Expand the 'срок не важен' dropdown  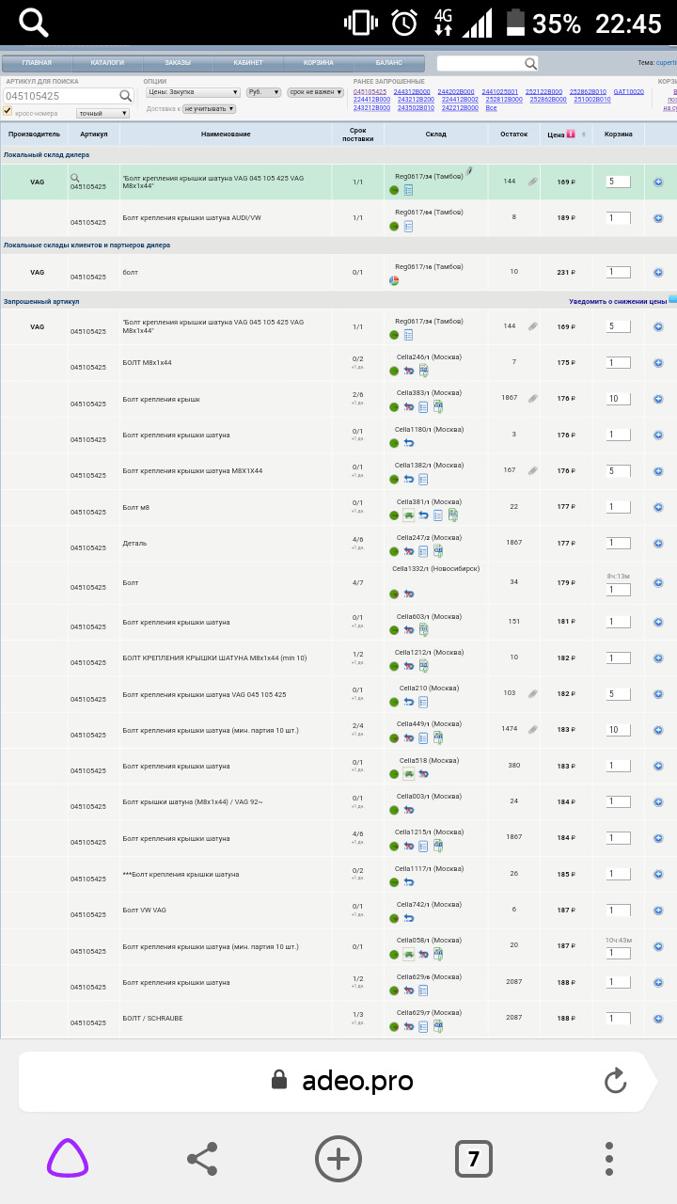click(x=315, y=92)
